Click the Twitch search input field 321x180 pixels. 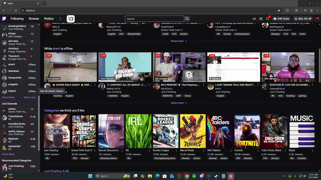[154, 19]
